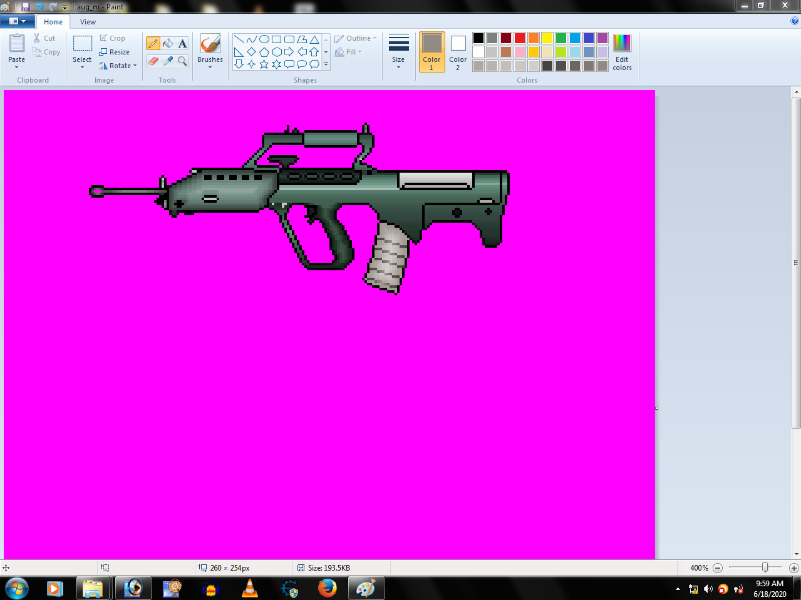Select the Fill with color bucket tool
The width and height of the screenshot is (801, 600).
pyautogui.click(x=167, y=43)
